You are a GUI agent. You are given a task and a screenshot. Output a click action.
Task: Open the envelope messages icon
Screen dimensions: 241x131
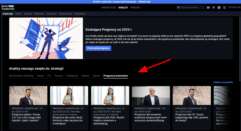[208, 8]
